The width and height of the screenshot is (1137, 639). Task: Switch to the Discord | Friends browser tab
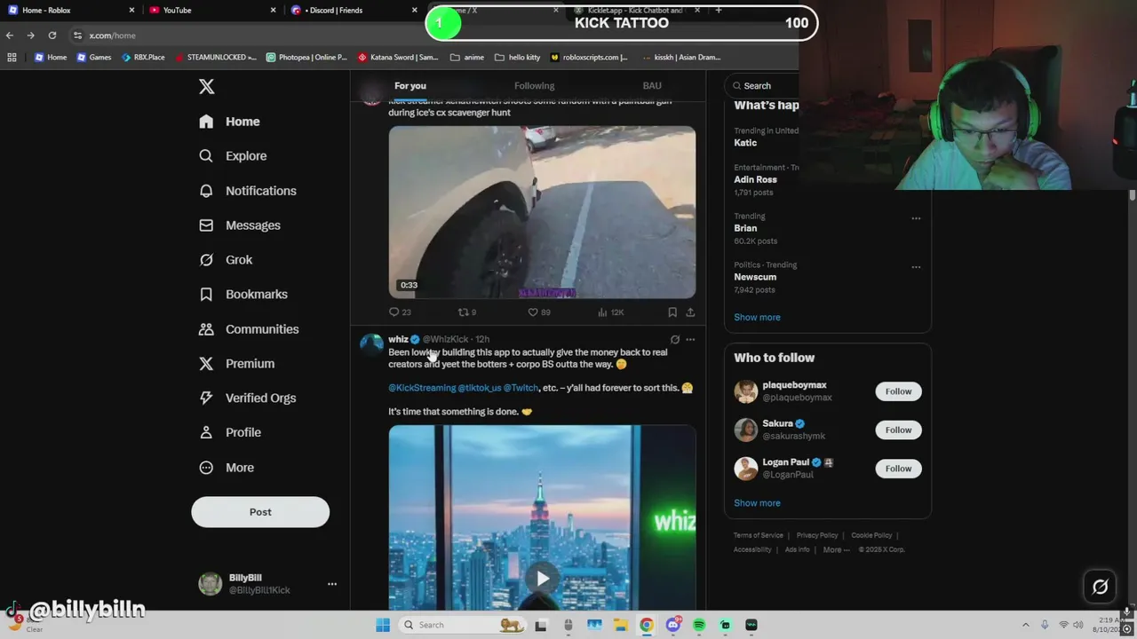tap(354, 10)
